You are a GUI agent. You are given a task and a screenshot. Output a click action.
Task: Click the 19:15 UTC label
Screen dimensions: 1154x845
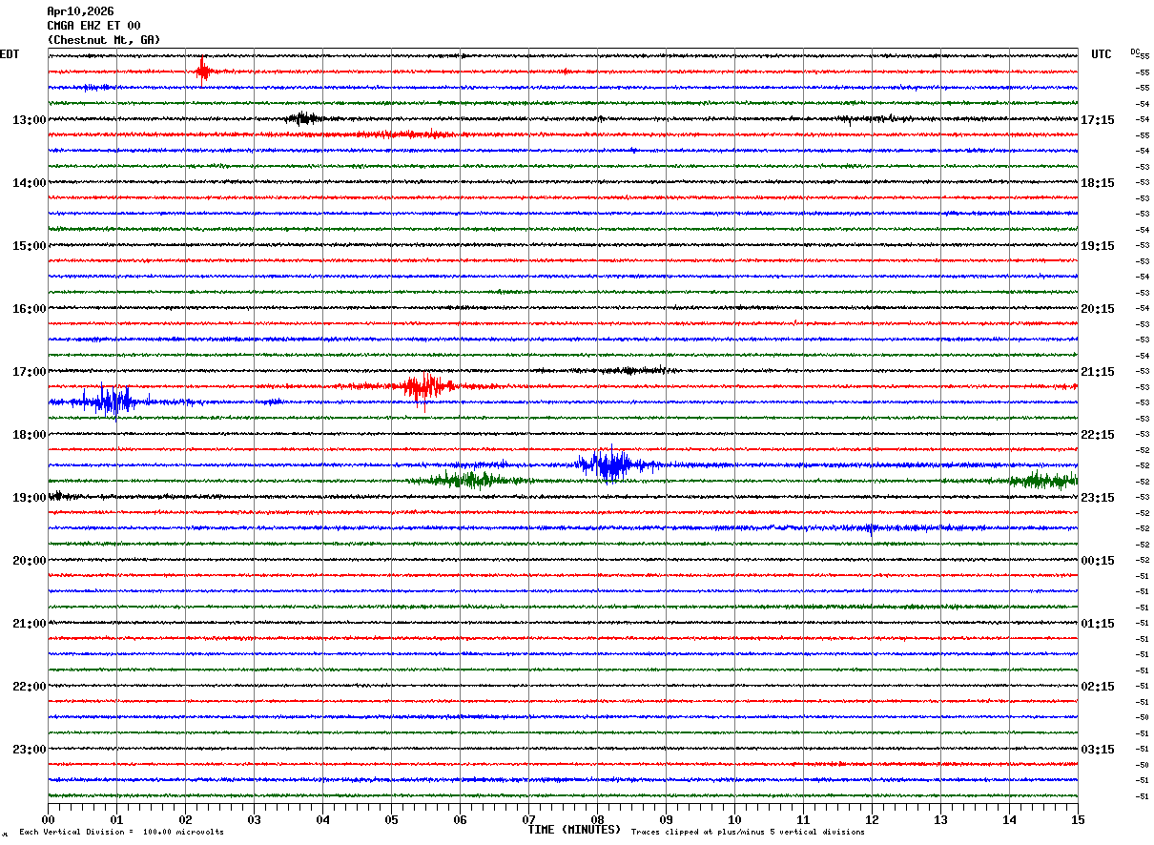(1098, 246)
